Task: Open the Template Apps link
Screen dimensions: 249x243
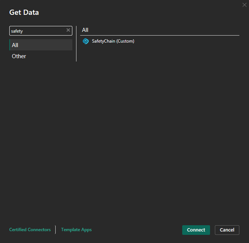Action: pos(76,230)
